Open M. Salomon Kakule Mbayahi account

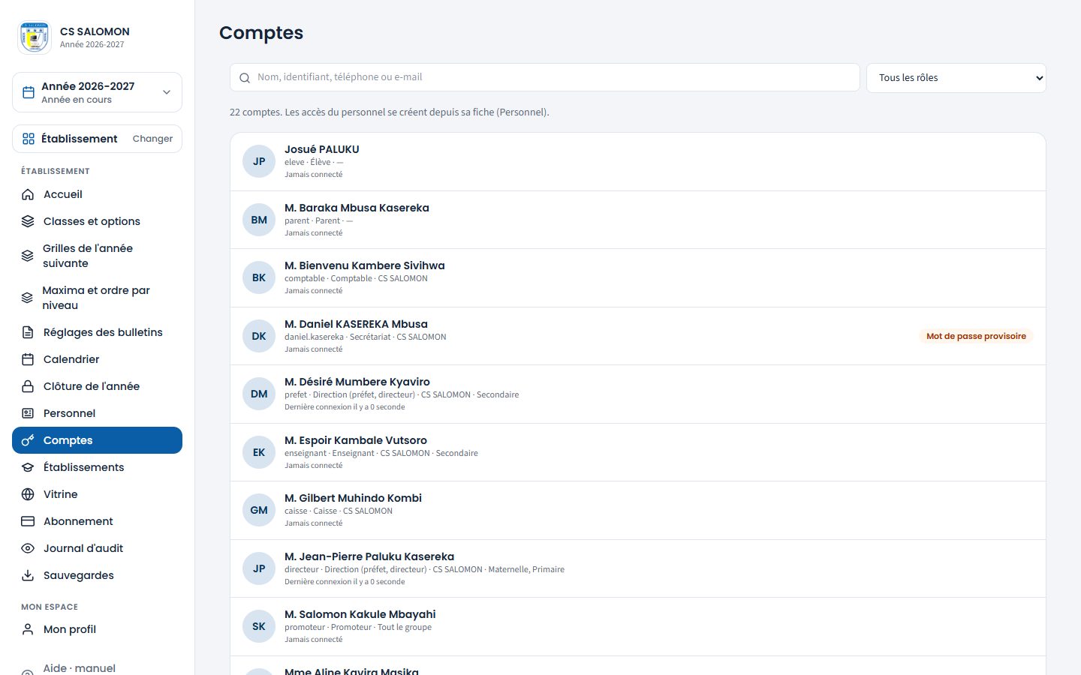(638, 626)
